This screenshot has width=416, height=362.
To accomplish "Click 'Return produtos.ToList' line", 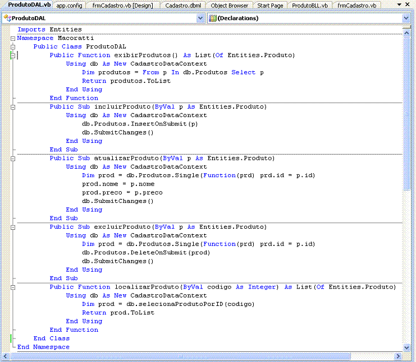I will [x=126, y=81].
